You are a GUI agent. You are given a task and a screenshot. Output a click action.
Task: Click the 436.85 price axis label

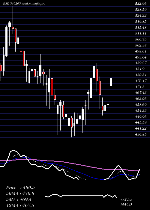click(141, 134)
